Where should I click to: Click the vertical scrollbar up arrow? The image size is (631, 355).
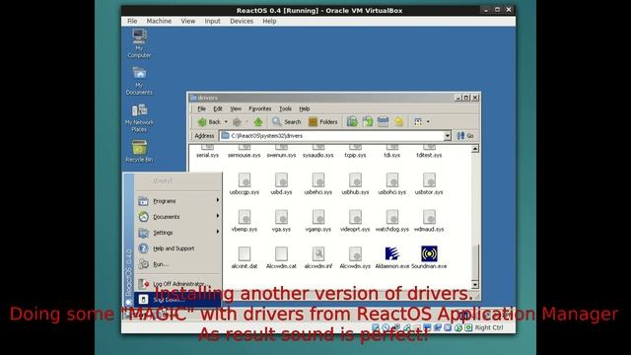[x=475, y=149]
